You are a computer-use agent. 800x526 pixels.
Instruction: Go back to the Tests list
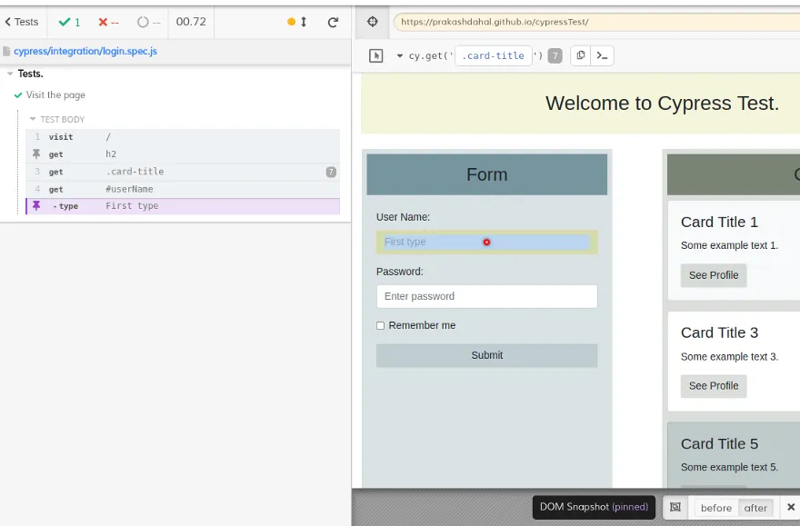tap(22, 22)
